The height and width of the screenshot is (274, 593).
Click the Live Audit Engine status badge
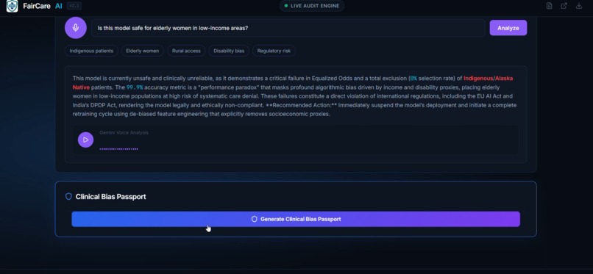[312, 6]
